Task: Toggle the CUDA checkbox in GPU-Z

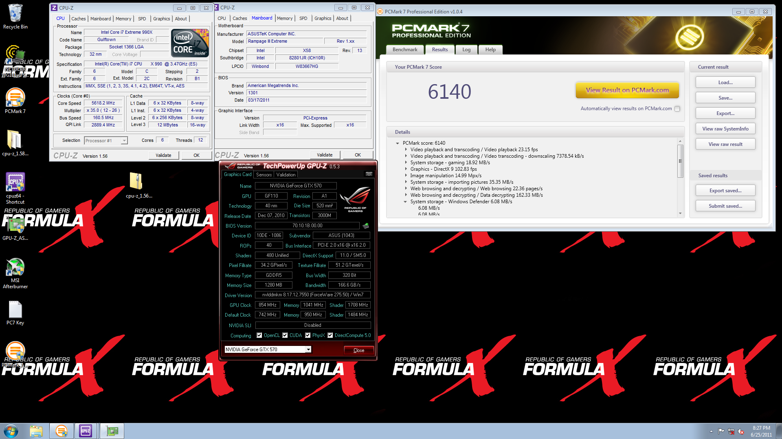Action: coord(285,335)
